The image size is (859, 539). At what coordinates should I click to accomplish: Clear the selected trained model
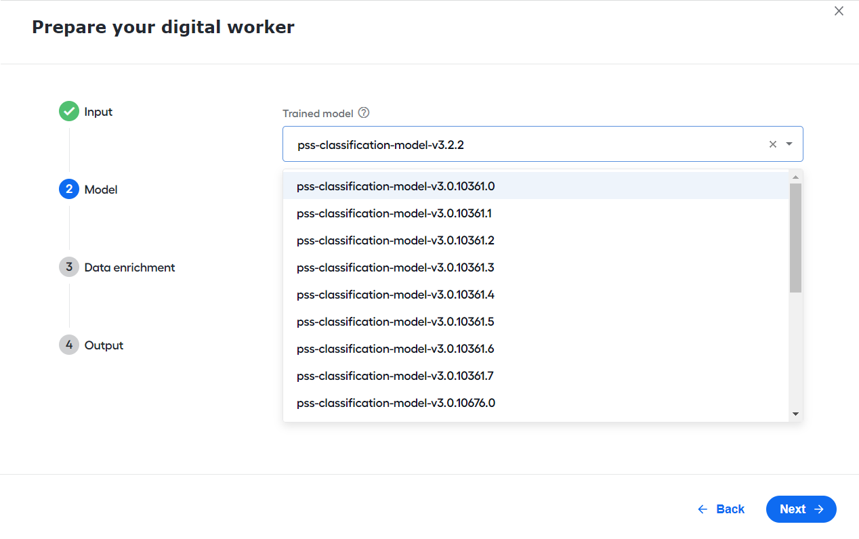click(x=773, y=144)
